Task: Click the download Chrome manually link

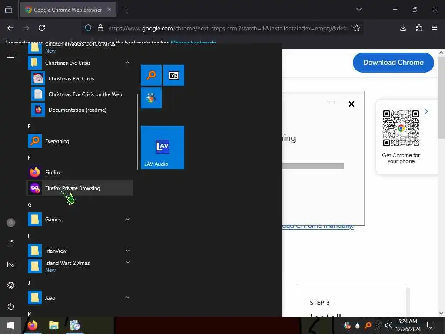Action: click(318, 226)
